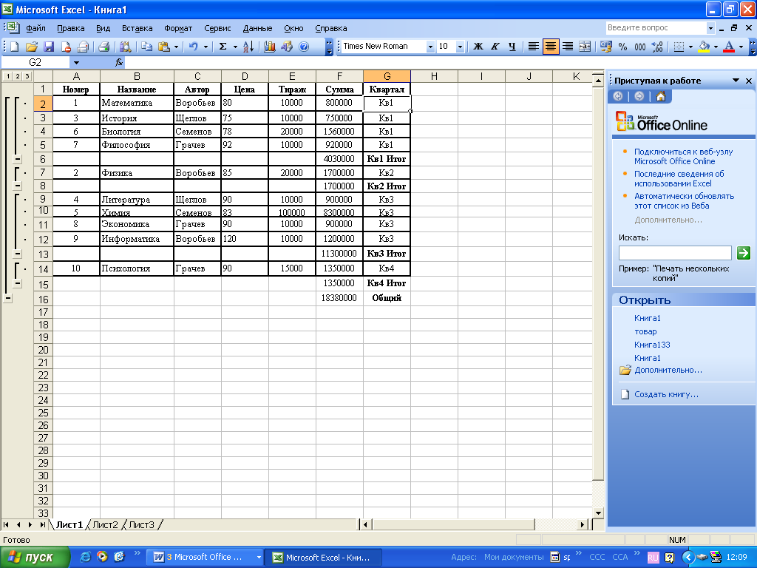
Task: Apply Currency format icon
Action: (606, 47)
